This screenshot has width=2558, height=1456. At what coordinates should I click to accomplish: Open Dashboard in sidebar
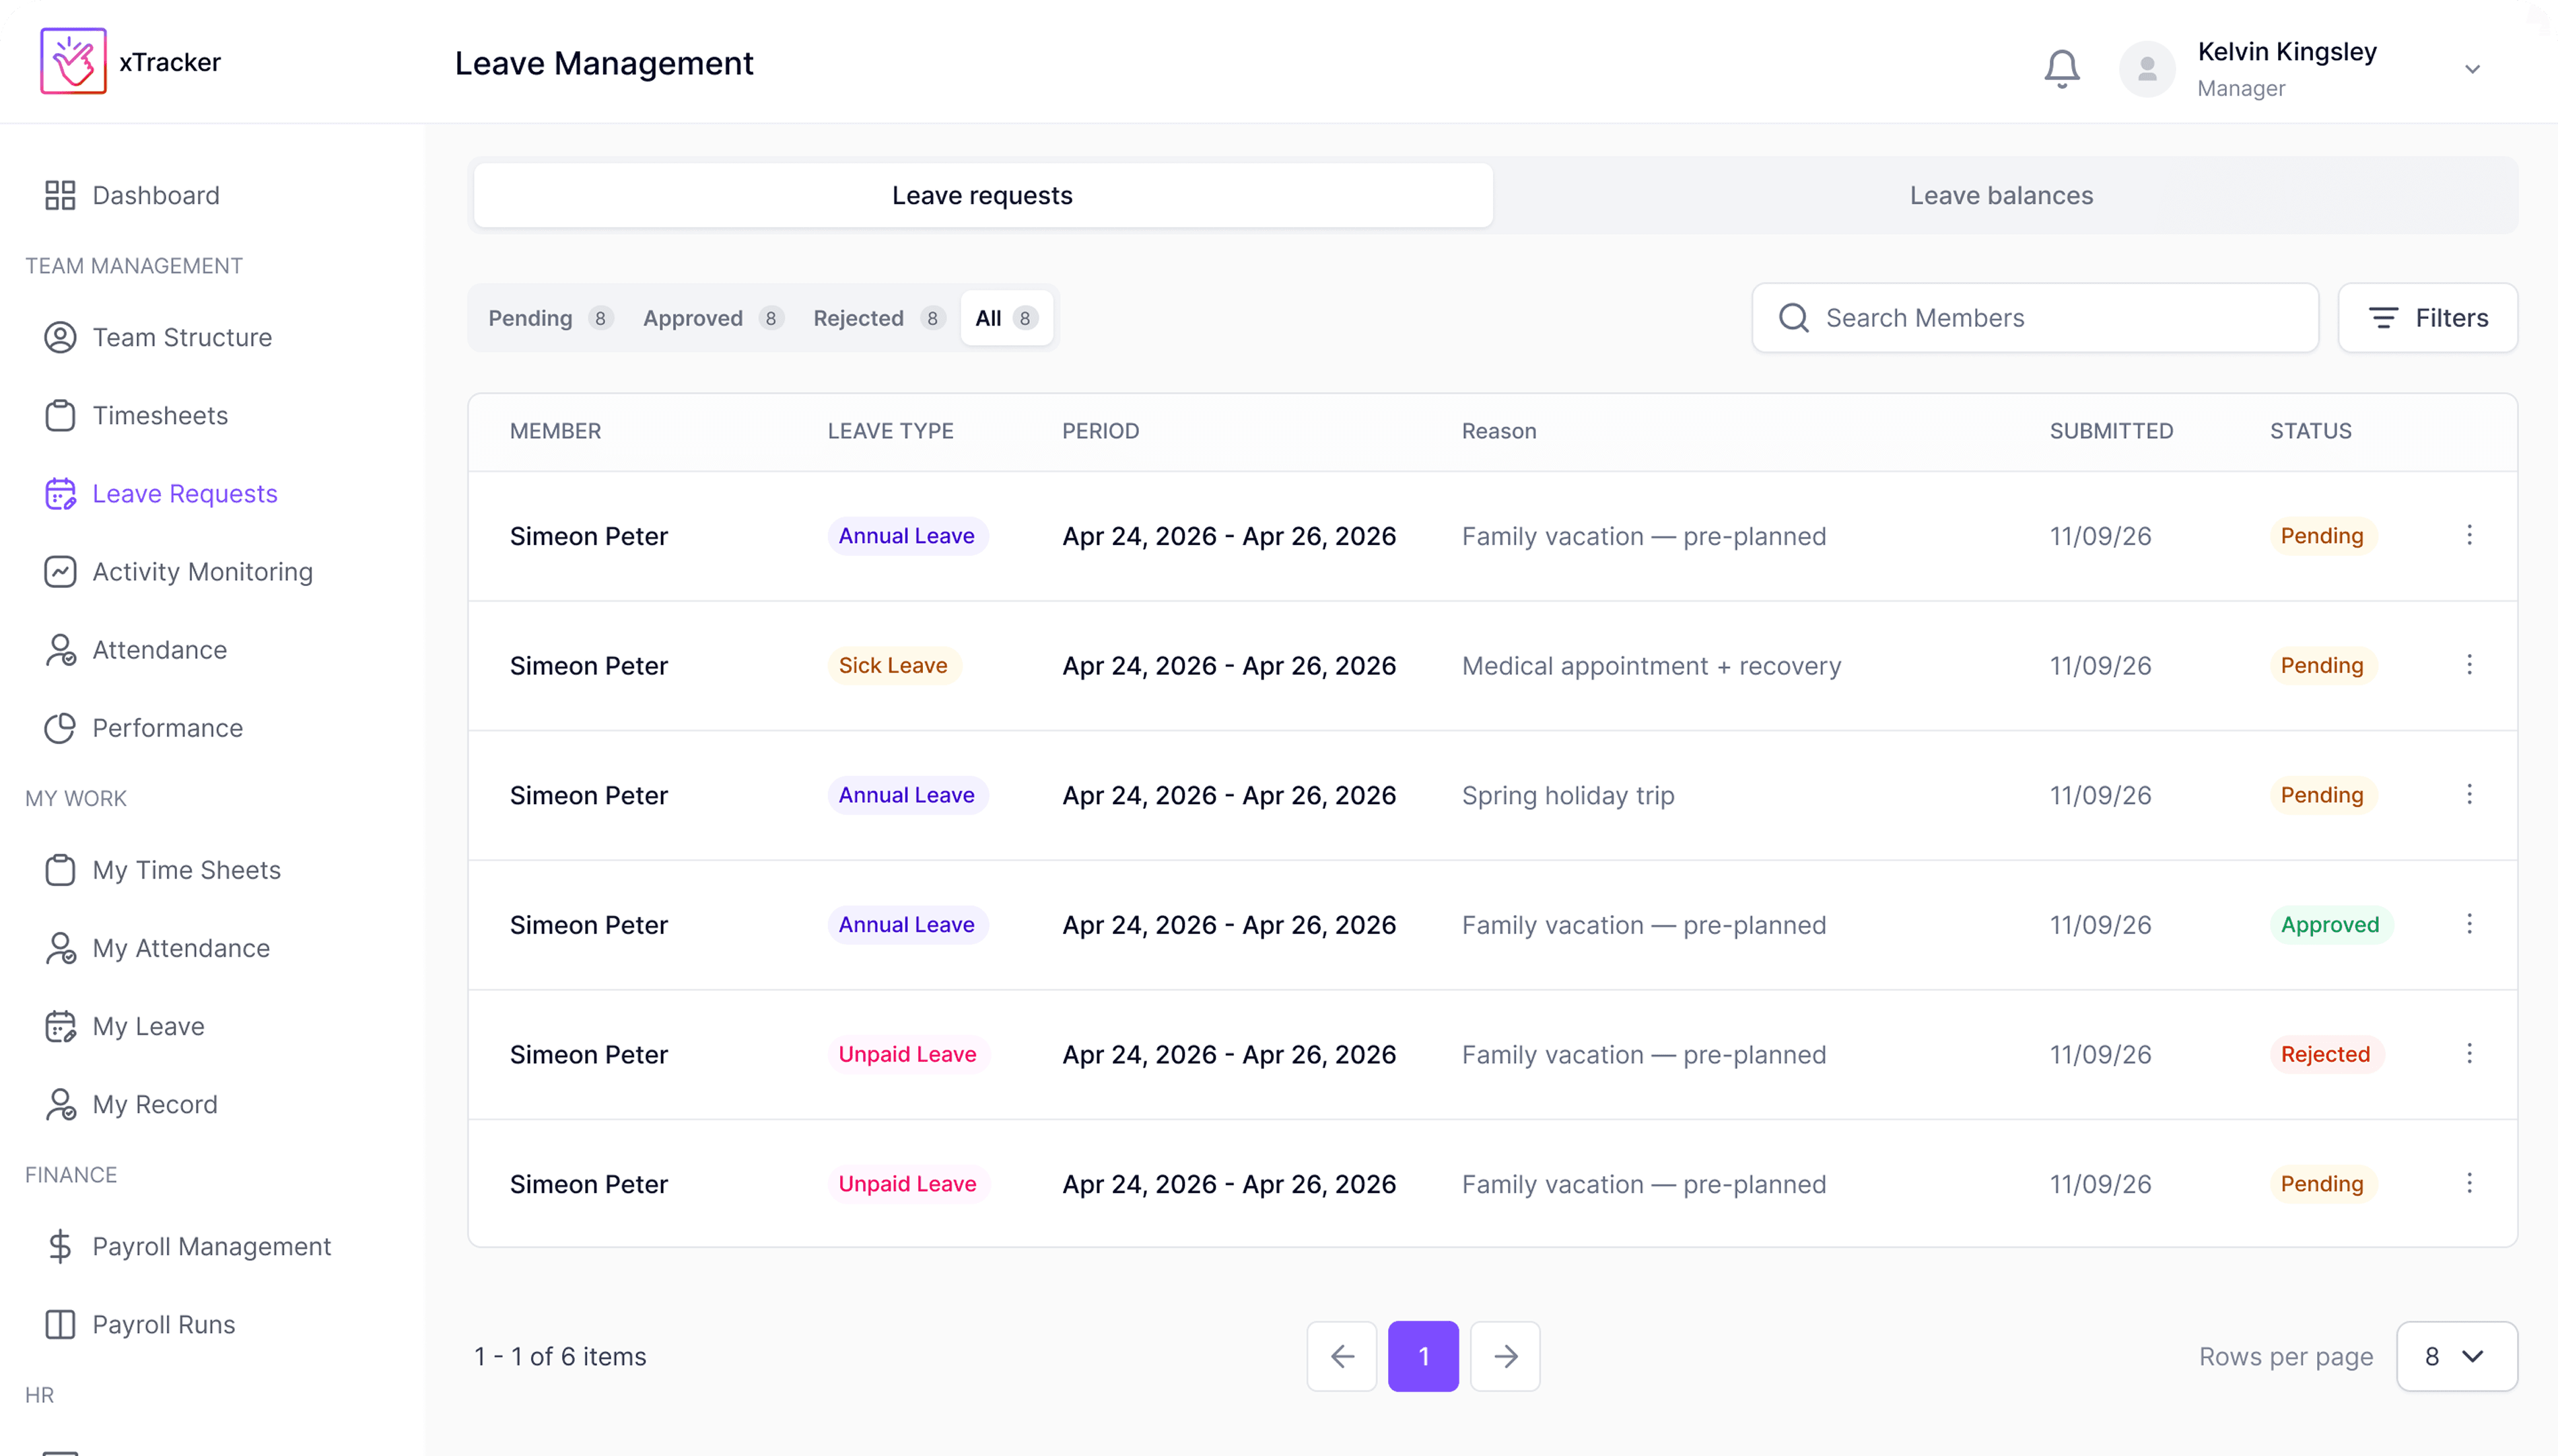click(x=132, y=195)
